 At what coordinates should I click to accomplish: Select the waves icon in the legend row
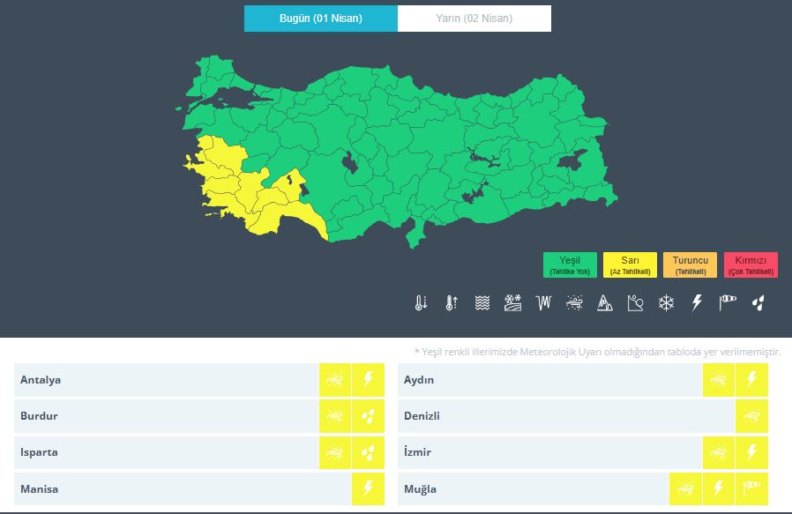(x=482, y=303)
